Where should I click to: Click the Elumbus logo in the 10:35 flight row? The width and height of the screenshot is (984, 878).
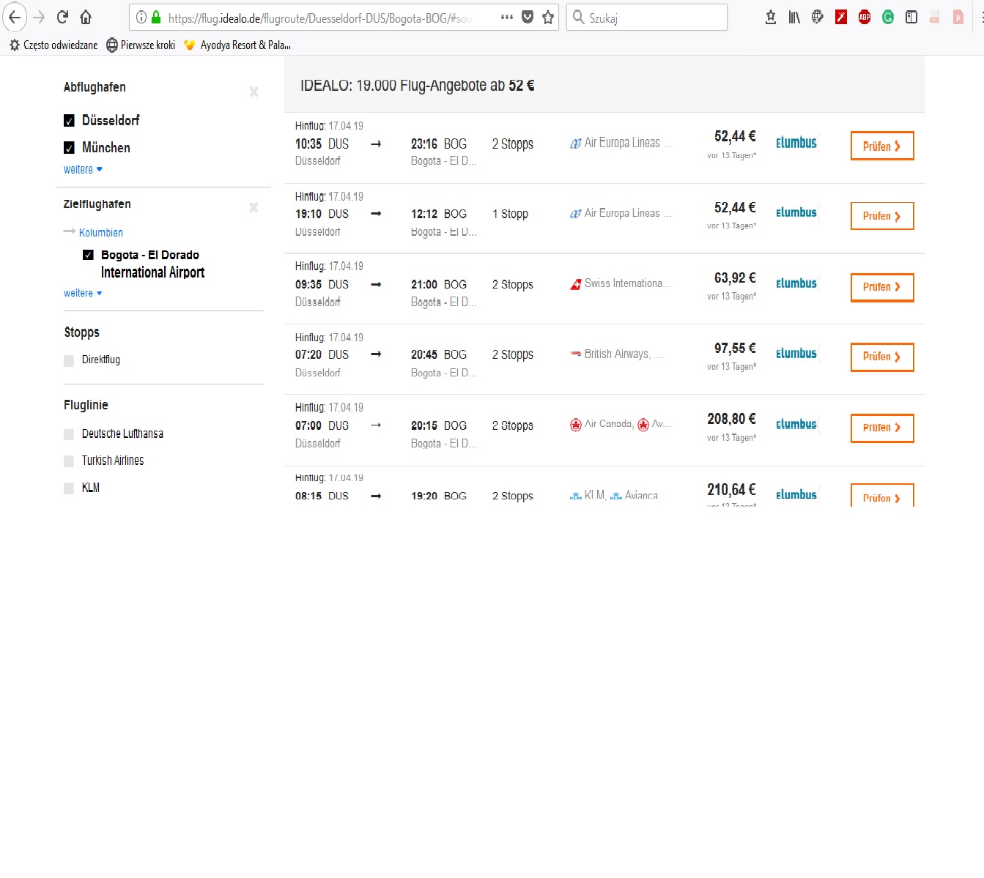796,143
